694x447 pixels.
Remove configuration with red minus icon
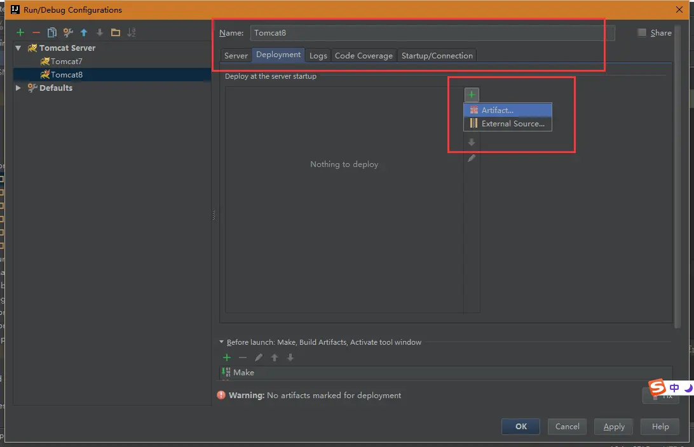click(36, 32)
